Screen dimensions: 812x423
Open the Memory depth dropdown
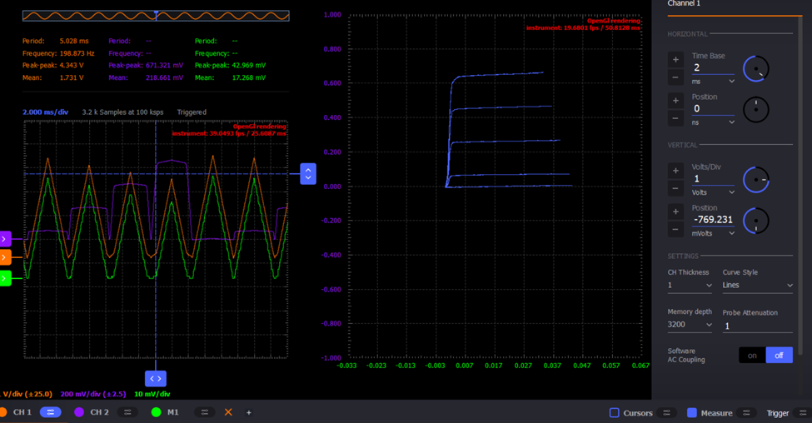[690, 326]
